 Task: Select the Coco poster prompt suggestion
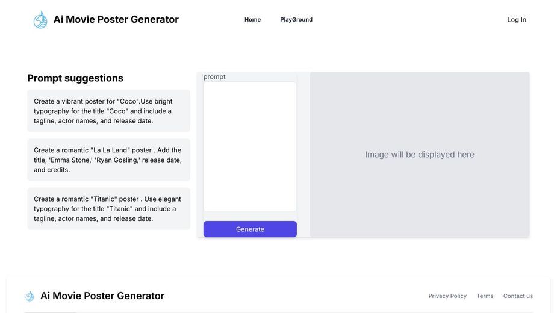click(109, 111)
